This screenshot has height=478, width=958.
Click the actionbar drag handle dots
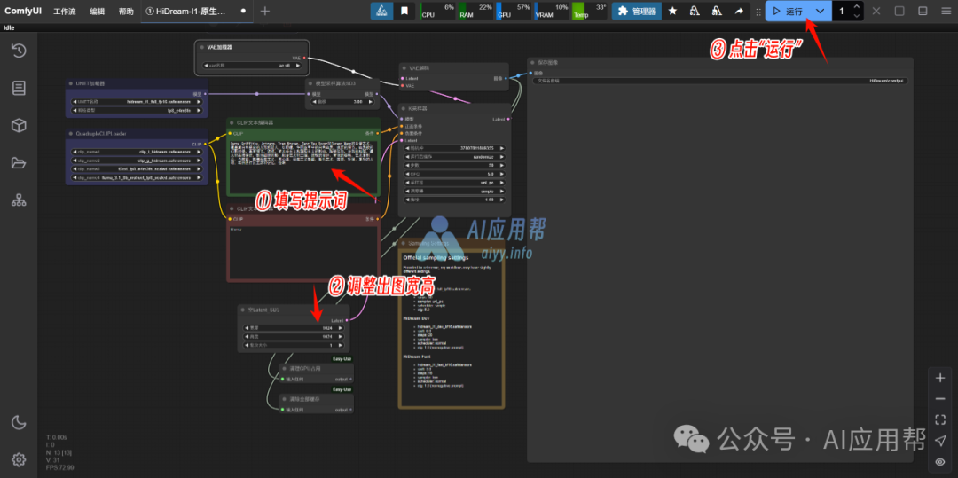pyautogui.click(x=758, y=11)
